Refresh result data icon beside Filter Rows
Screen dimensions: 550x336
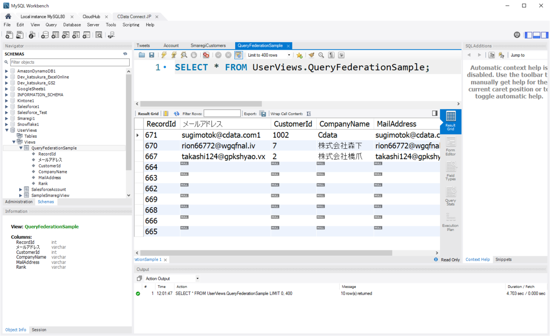point(176,114)
